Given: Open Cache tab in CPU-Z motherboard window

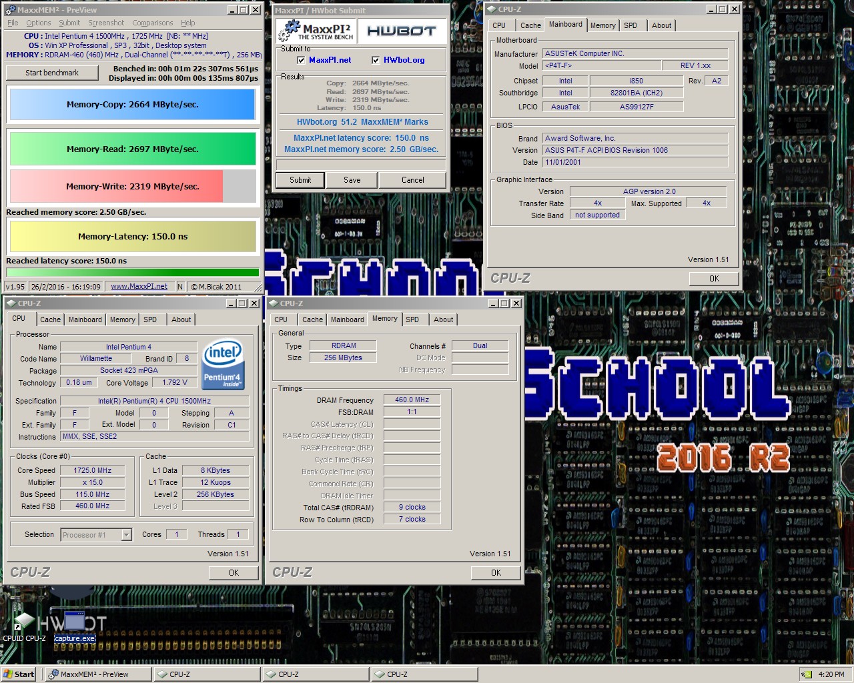Looking at the screenshot, I should tap(531, 25).
